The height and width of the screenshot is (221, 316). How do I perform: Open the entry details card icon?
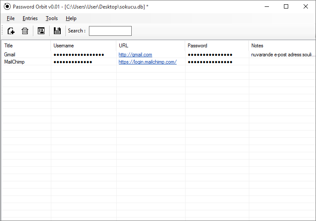pos(41,31)
